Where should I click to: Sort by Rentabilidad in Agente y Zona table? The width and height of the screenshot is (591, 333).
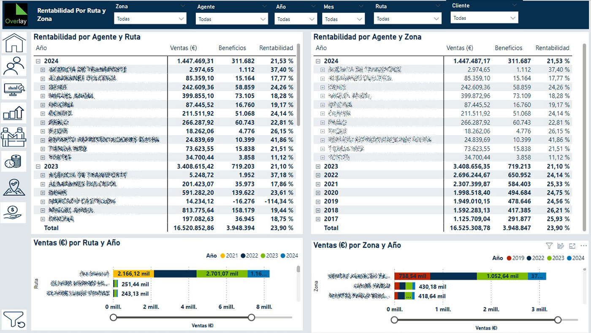[552, 48]
